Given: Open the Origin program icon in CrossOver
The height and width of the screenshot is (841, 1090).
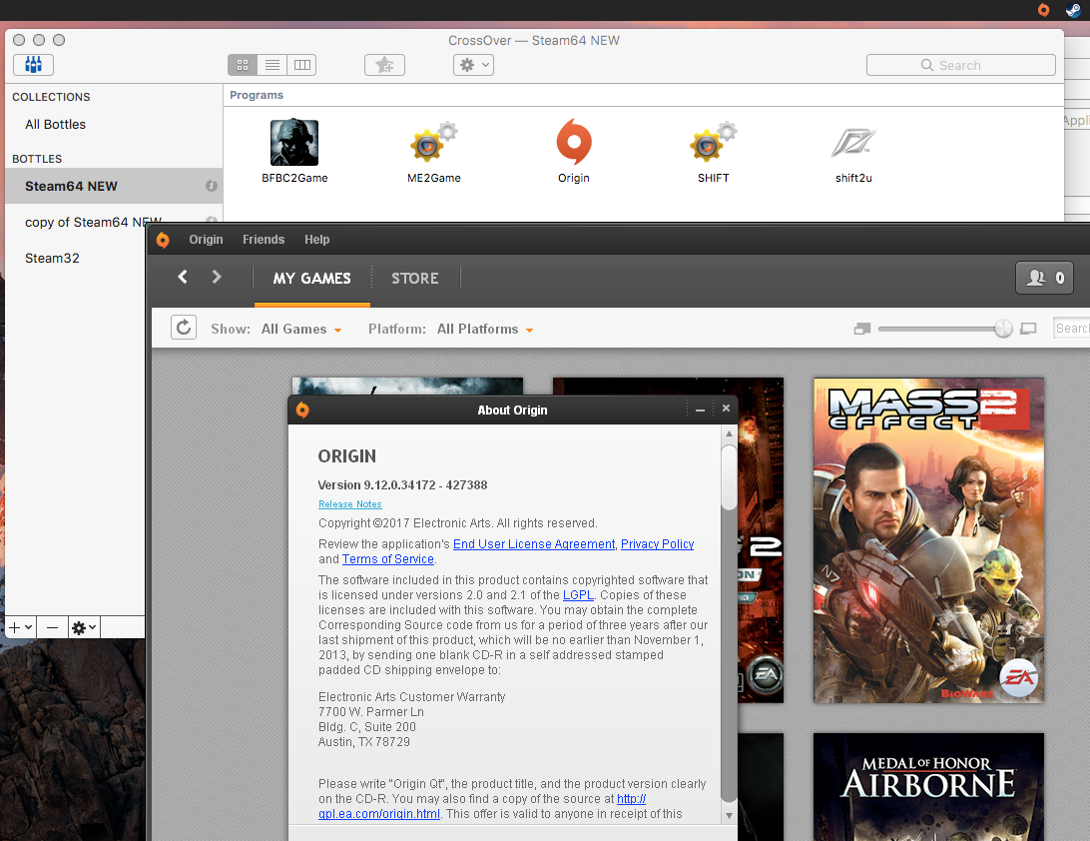Looking at the screenshot, I should (x=573, y=143).
